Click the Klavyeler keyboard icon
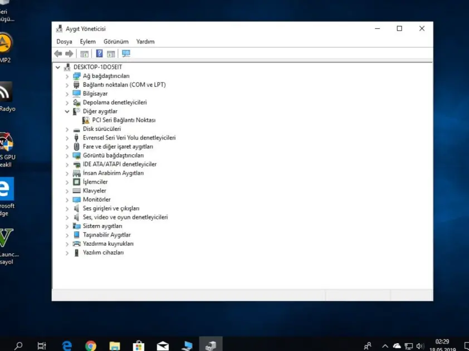Image resolution: width=469 pixels, height=351 pixels. click(76, 191)
